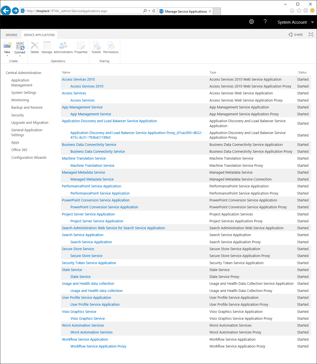Open Backup and Restore
This screenshot has width=317, height=364.
pyautogui.click(x=27, y=108)
